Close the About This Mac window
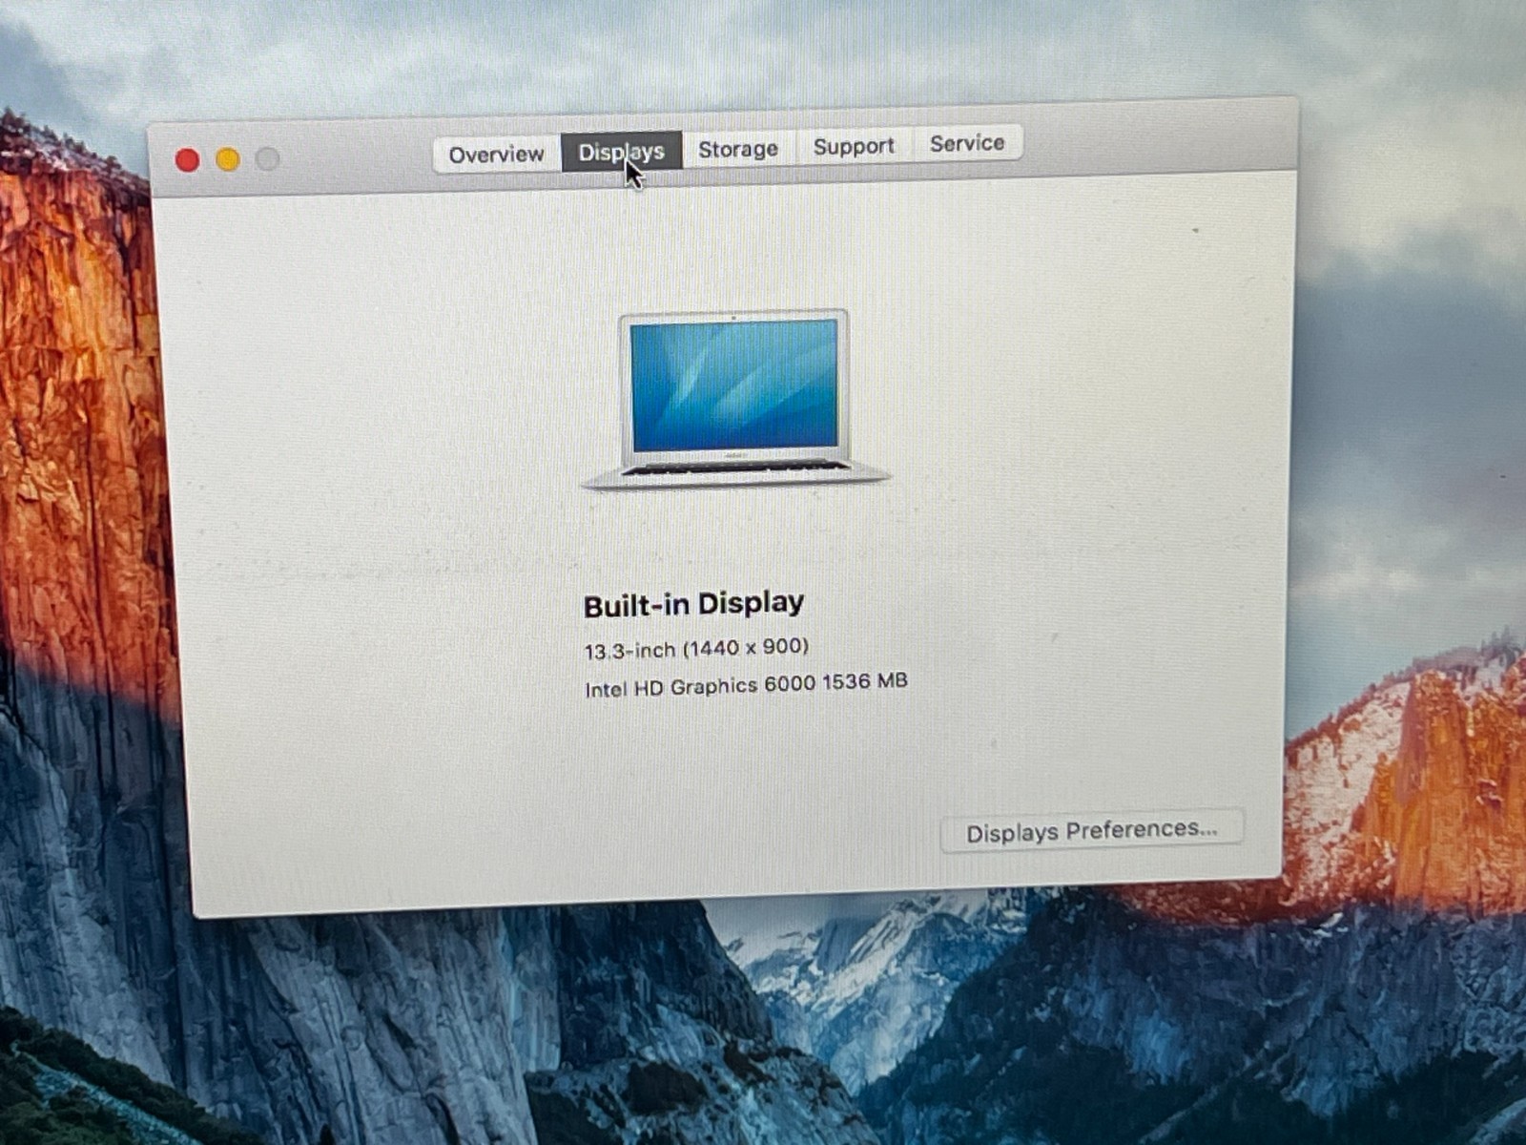 pyautogui.click(x=188, y=160)
